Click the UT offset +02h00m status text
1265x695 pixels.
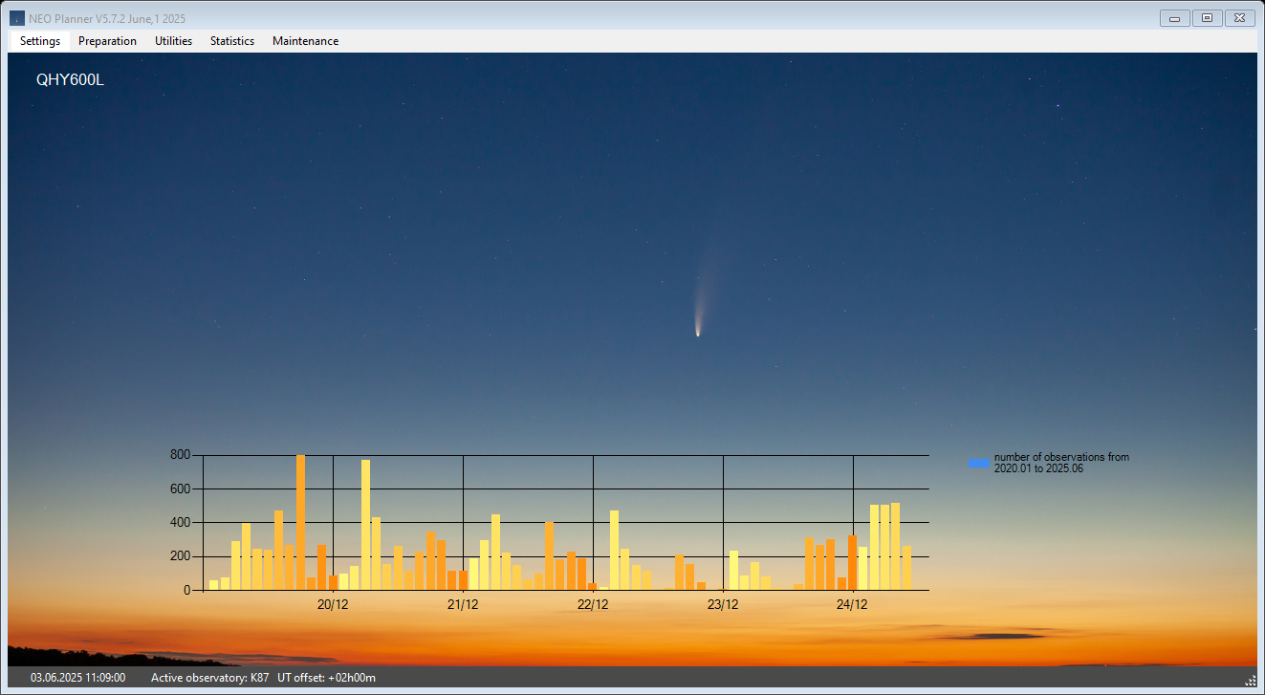pos(326,678)
